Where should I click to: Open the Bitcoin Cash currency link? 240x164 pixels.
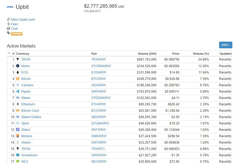pos(30,111)
